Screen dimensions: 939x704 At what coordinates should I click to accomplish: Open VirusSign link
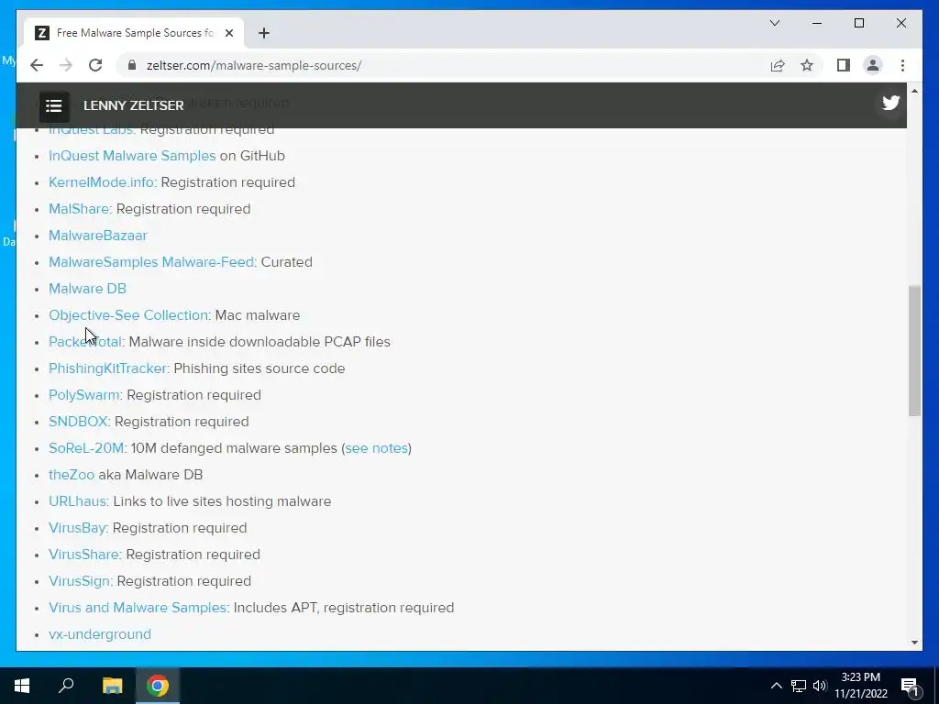pos(79,580)
